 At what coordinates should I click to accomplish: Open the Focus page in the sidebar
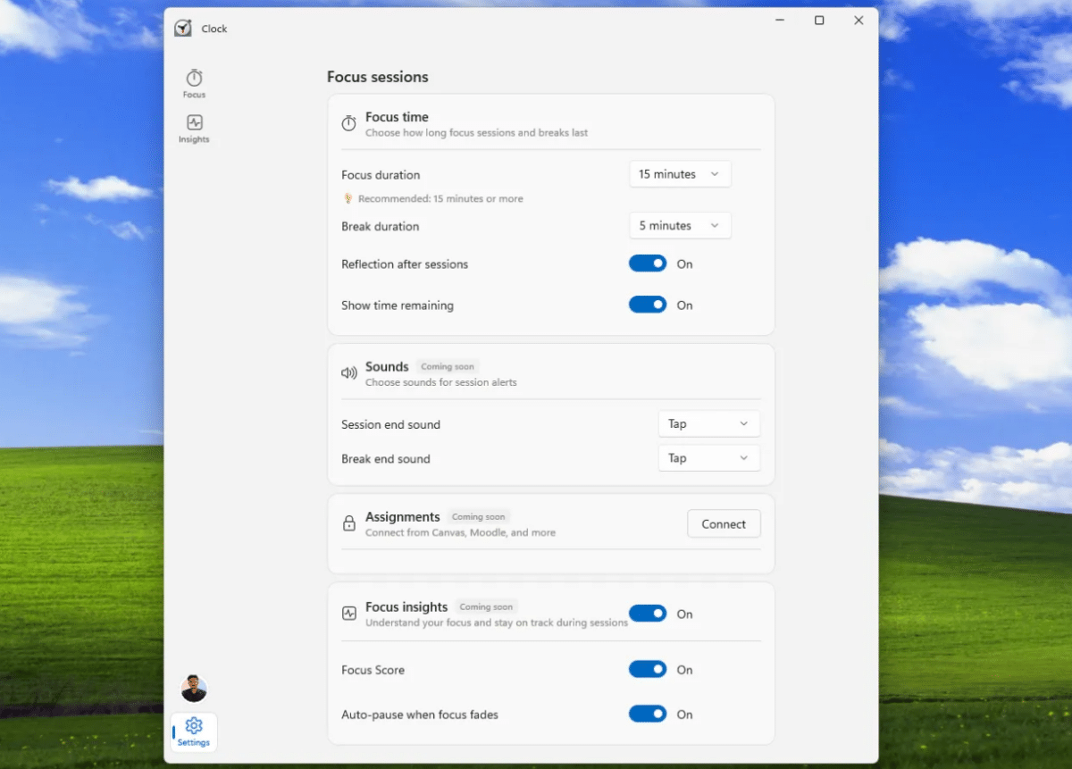tap(194, 83)
